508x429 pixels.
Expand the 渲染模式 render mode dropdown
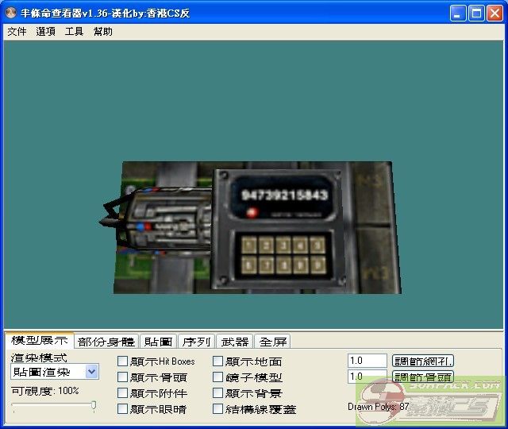point(91,372)
